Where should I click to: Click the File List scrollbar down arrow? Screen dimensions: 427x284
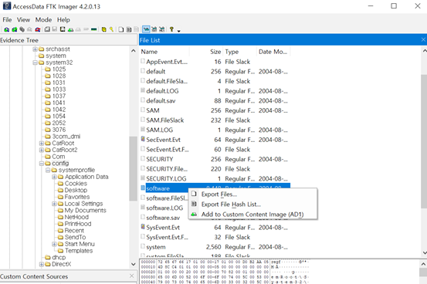pos(424,252)
